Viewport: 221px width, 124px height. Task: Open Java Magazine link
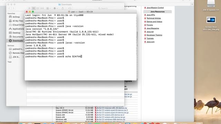[x=153, y=28]
